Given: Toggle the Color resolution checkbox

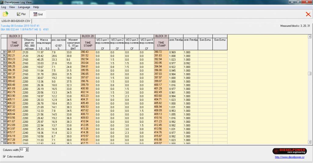Looking at the screenshot, I should (x=4, y=157).
